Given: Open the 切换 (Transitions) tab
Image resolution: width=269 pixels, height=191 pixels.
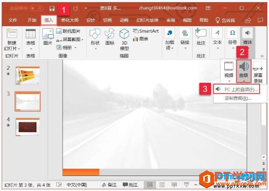Looking at the screenshot, I should click(x=107, y=20).
